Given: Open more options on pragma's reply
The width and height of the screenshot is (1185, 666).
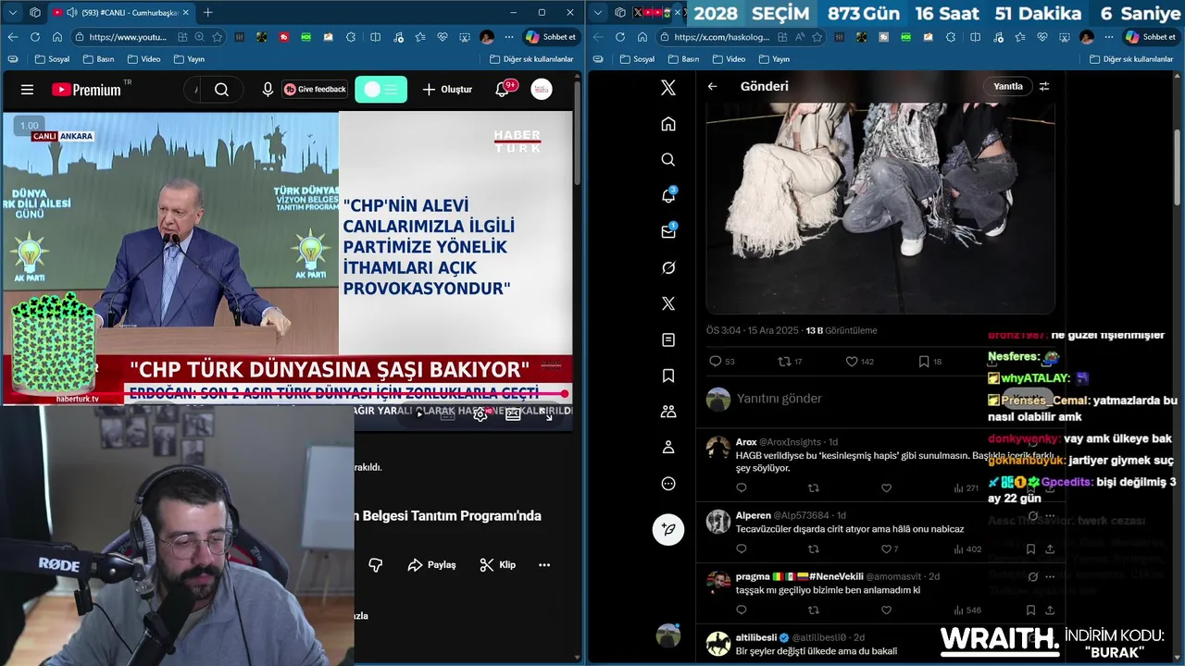Looking at the screenshot, I should point(1050,576).
